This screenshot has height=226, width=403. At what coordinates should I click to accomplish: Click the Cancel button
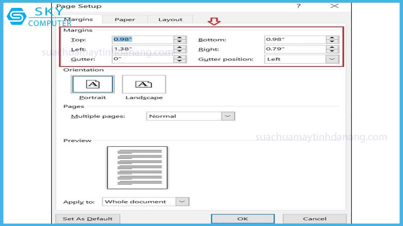[x=315, y=219]
